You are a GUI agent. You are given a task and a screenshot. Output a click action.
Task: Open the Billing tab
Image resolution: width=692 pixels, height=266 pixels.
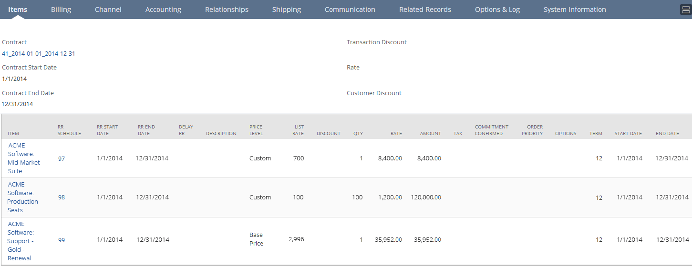coord(61,10)
